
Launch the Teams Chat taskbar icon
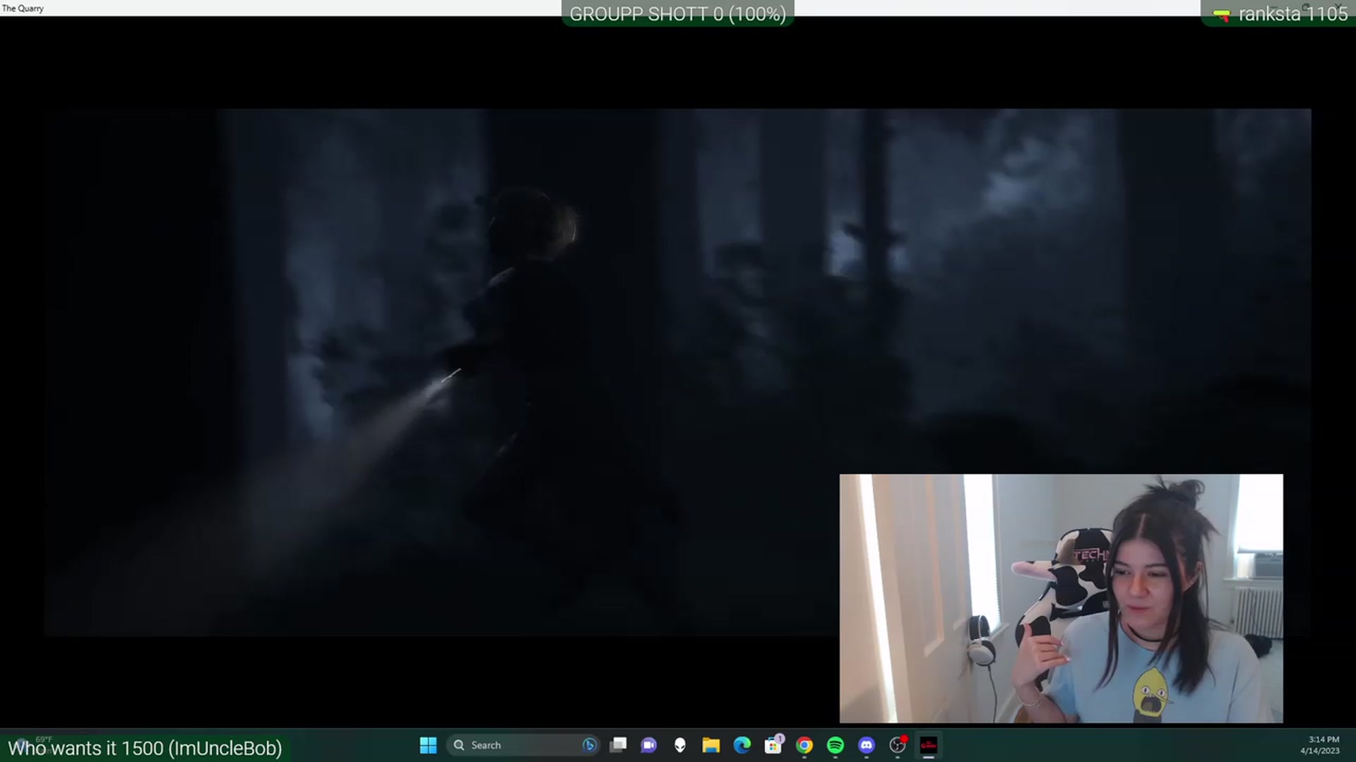pos(649,745)
